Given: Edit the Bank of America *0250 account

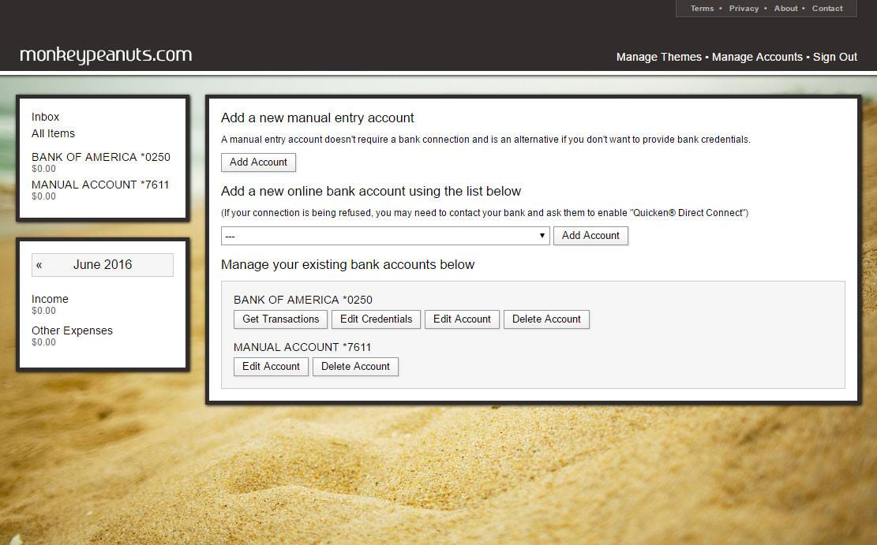Looking at the screenshot, I should pos(462,319).
